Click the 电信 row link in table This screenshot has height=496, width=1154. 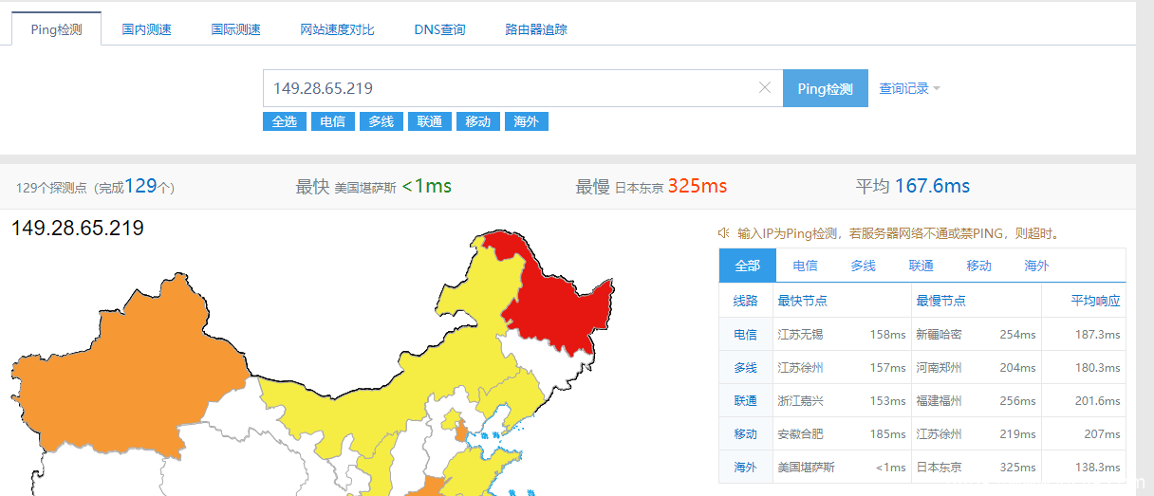click(x=745, y=335)
